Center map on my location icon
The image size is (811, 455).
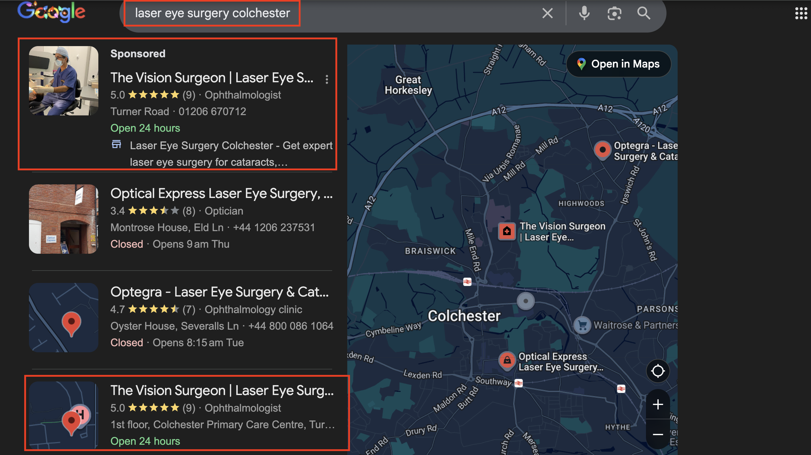coord(658,371)
